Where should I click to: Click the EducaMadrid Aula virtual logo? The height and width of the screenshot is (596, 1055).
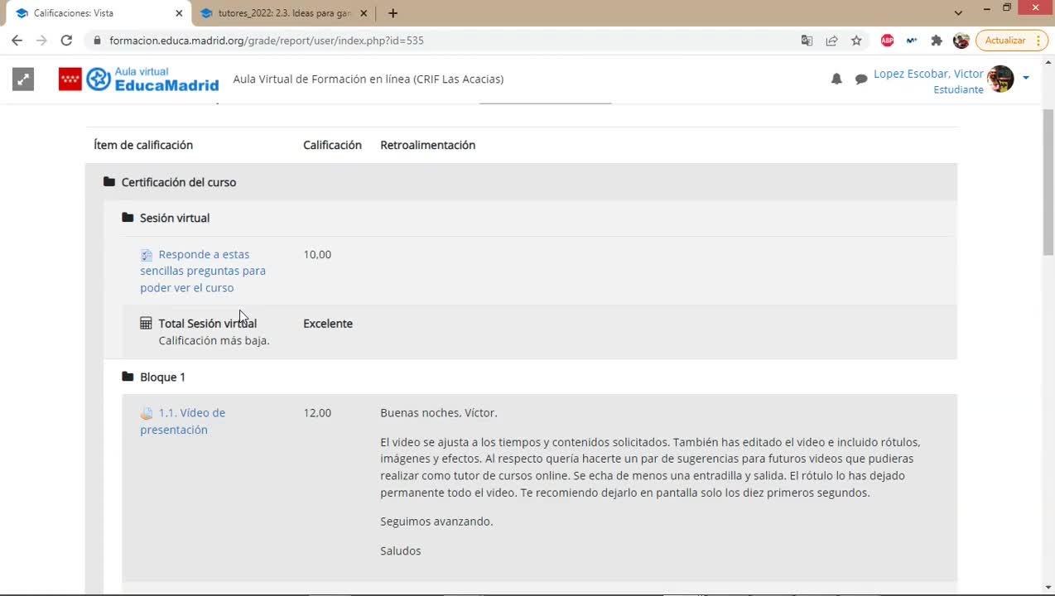[153, 79]
